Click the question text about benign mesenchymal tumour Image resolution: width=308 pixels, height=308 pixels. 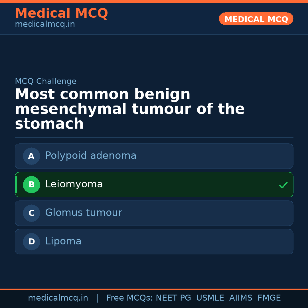130,109
